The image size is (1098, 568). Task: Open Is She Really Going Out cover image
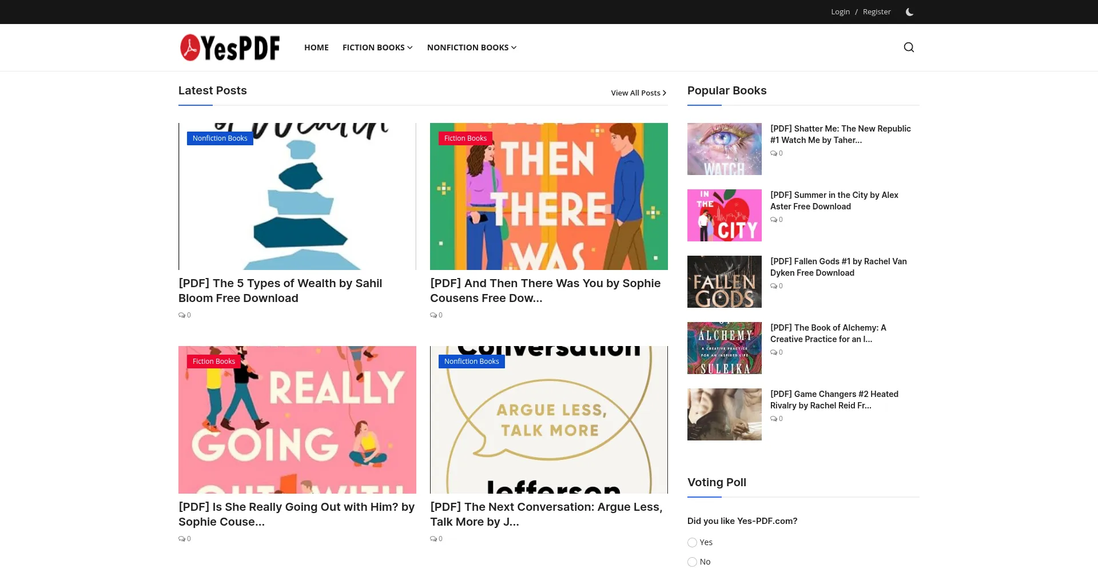point(297,420)
